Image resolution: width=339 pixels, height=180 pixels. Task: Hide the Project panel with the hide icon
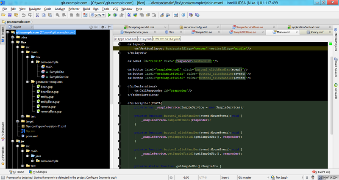click(x=110, y=27)
